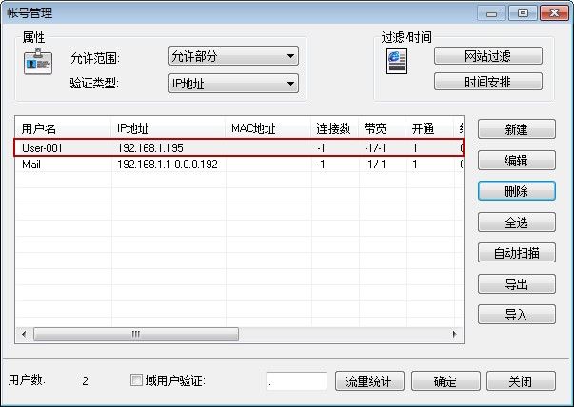Click the 删除 button
The height and width of the screenshot is (407, 574).
(517, 191)
